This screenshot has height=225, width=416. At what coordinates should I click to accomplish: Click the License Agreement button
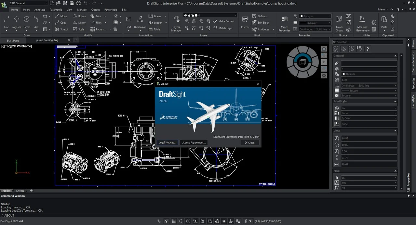194,143
